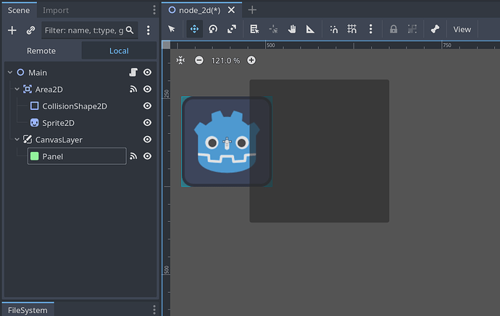Select the CollisionShape2D node
Screen dimensions: 500x316
(75, 106)
